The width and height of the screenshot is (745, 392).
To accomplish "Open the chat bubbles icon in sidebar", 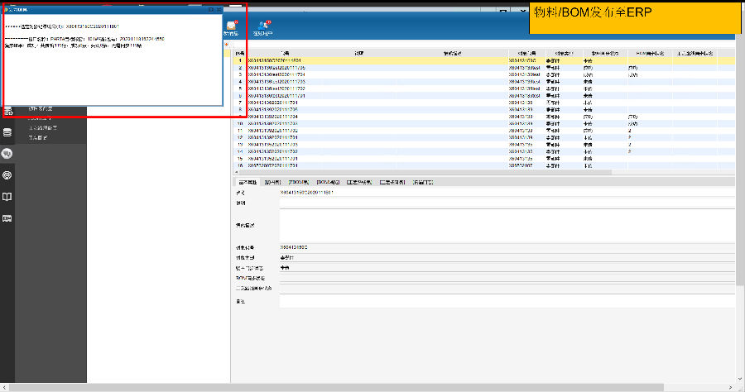I will click(7, 154).
